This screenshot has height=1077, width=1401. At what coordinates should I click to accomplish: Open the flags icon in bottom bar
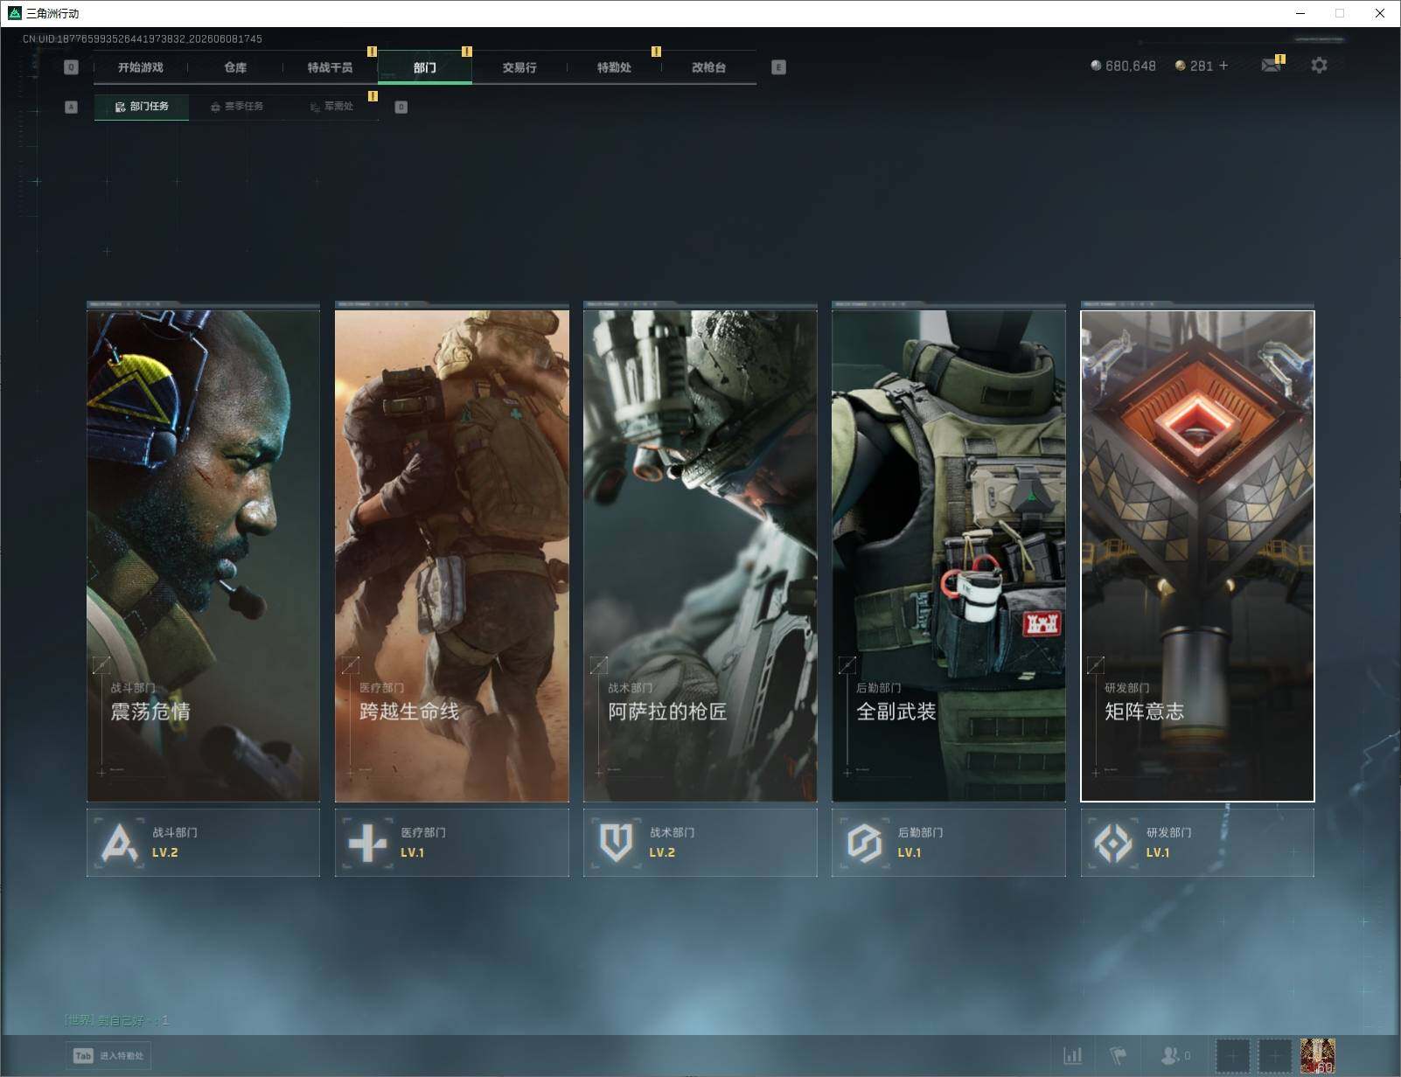click(1119, 1056)
